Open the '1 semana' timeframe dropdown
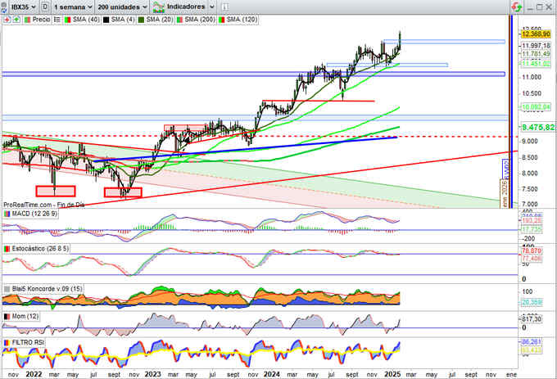The image size is (557, 379). 72,6
